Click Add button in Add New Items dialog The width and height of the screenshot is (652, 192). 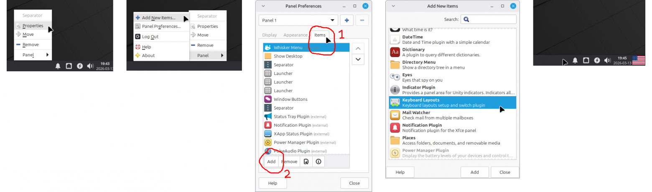point(475,172)
